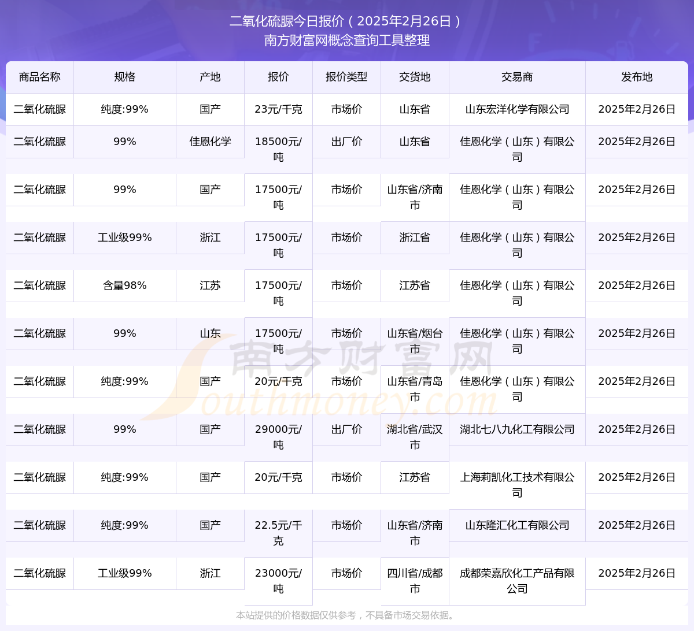Click the 规格 column header
Screen dimensions: 694x631
pos(125,77)
